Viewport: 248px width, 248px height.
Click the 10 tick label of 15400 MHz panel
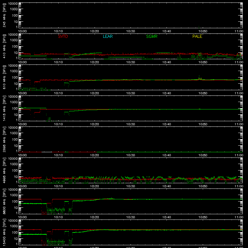tap(16, 239)
